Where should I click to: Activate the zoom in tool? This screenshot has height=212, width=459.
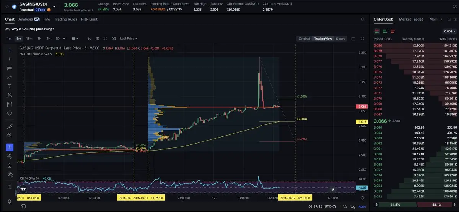click(x=10, y=135)
